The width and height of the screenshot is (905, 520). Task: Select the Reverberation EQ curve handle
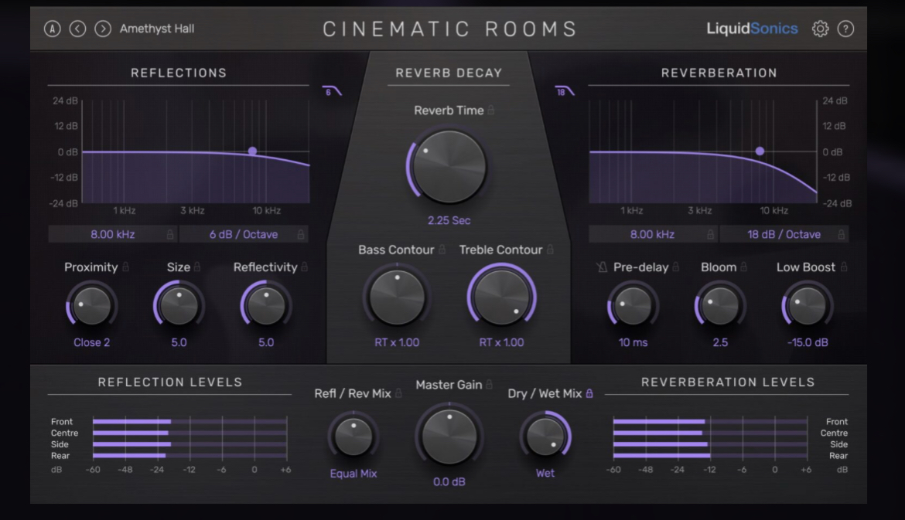pyautogui.click(x=760, y=151)
